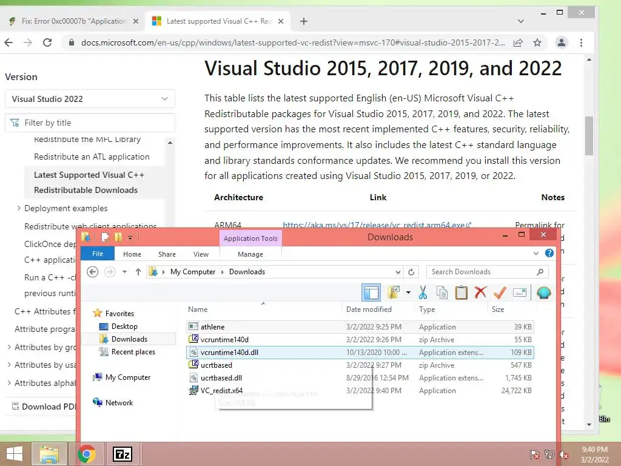The image size is (621, 466).
Task: Select Desktop under Favorites
Action: [x=124, y=326]
